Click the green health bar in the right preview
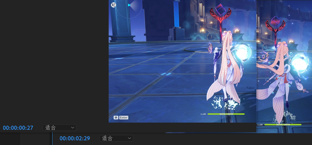The width and height of the screenshot is (312, 145). point(283,125)
